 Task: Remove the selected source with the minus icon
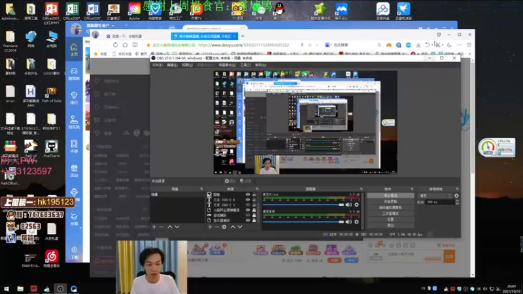(217, 227)
